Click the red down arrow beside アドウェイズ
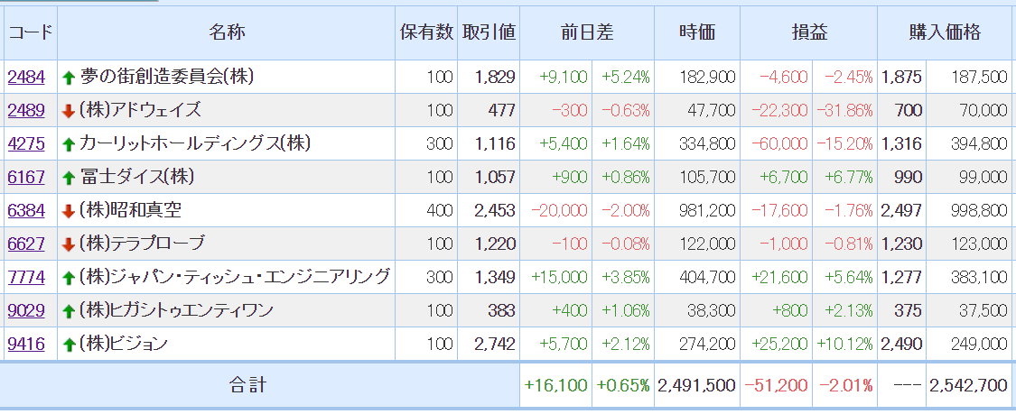 [68, 112]
